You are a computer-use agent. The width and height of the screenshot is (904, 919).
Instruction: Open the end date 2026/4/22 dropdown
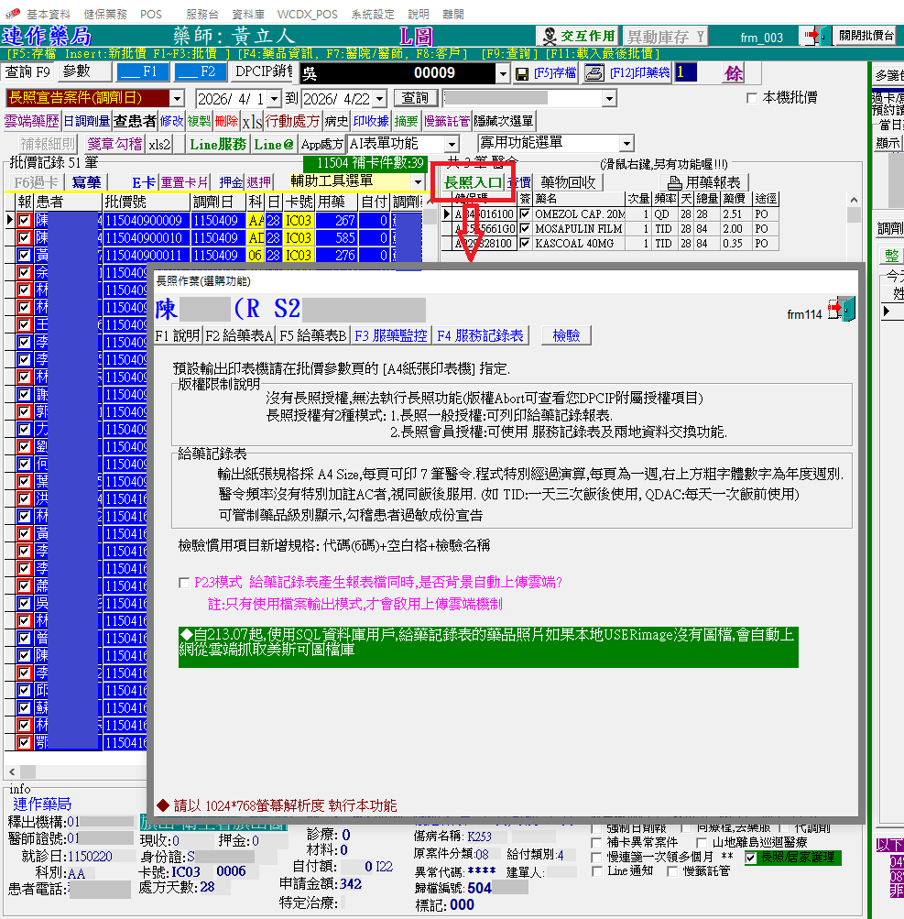tap(380, 98)
